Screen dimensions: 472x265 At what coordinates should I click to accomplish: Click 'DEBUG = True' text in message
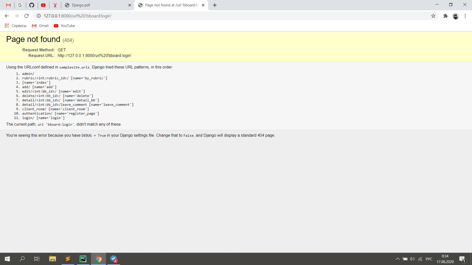point(94,135)
